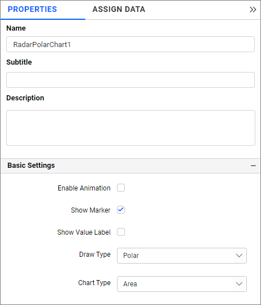Tick the Show Value Label checkbox
This screenshot has width=261, height=305.
121,232
